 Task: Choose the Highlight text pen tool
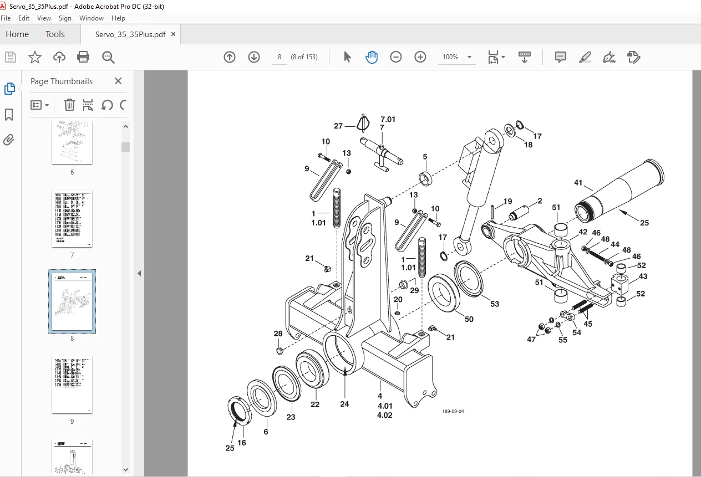(x=585, y=57)
